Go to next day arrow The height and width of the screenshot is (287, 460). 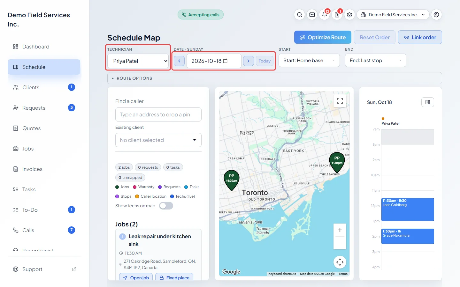pos(249,61)
